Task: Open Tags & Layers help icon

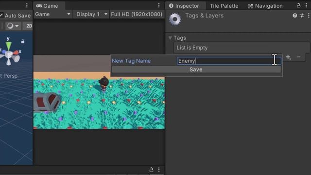Action: point(295,16)
